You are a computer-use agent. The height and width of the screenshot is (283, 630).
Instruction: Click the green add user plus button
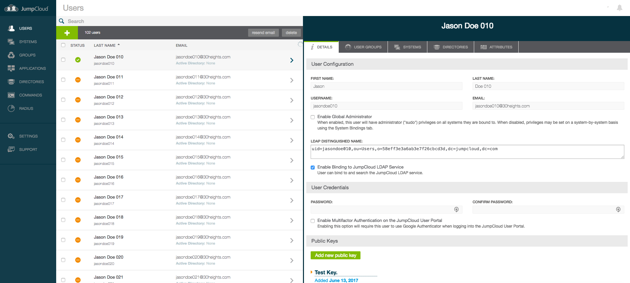tap(67, 33)
